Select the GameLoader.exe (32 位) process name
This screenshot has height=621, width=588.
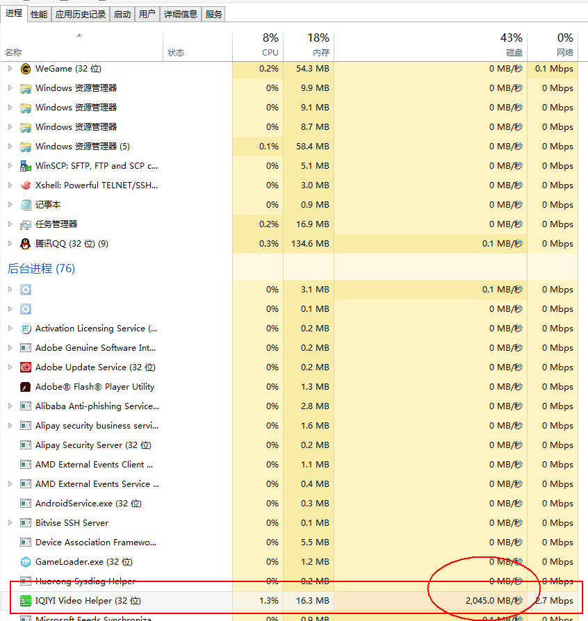[84, 561]
